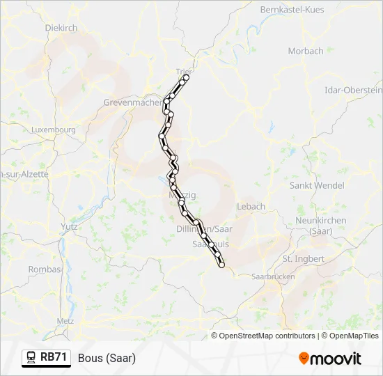Click the Grevenmacher town label
The width and height of the screenshot is (383, 376).
pyautogui.click(x=133, y=102)
